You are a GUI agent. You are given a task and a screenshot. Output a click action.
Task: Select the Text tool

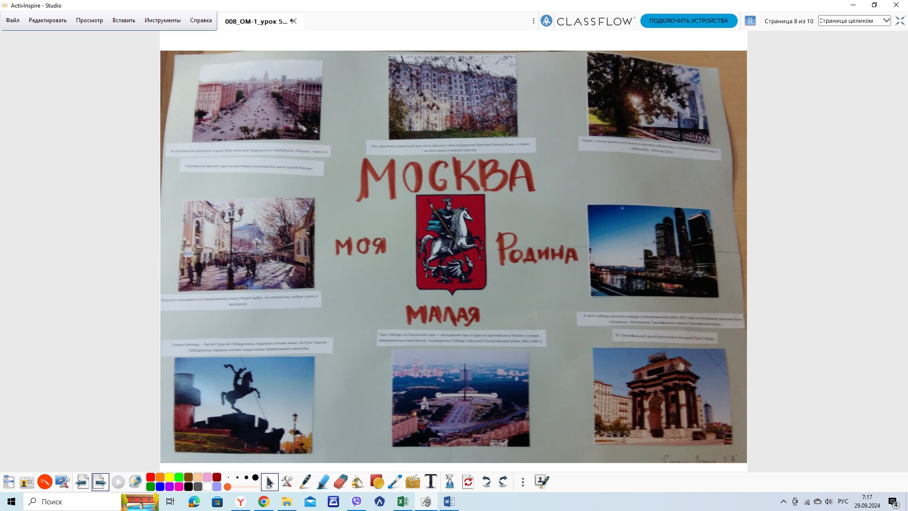click(x=431, y=482)
